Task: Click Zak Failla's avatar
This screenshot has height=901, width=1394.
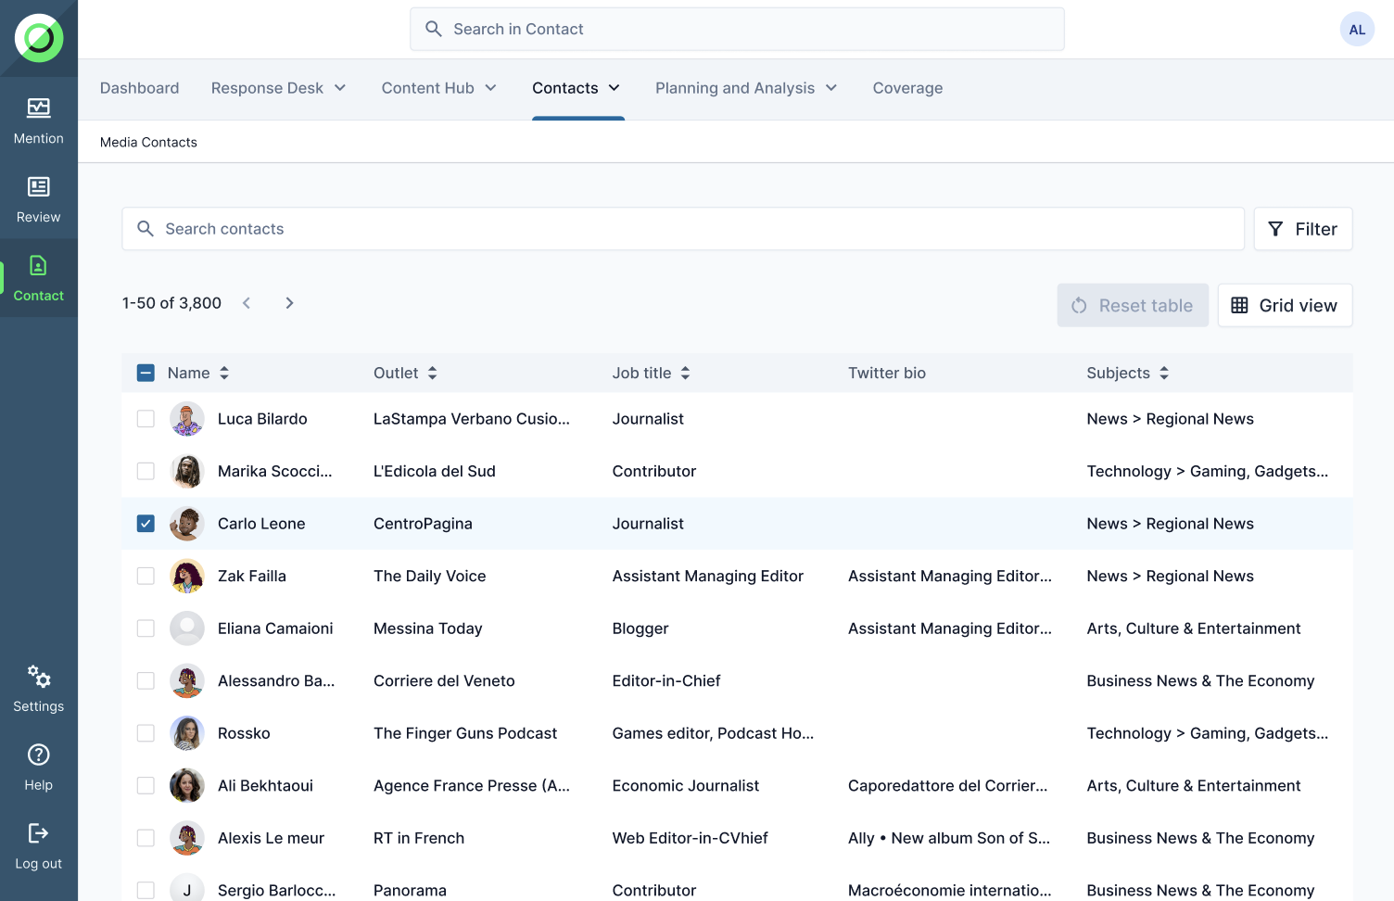Action: pos(187,576)
